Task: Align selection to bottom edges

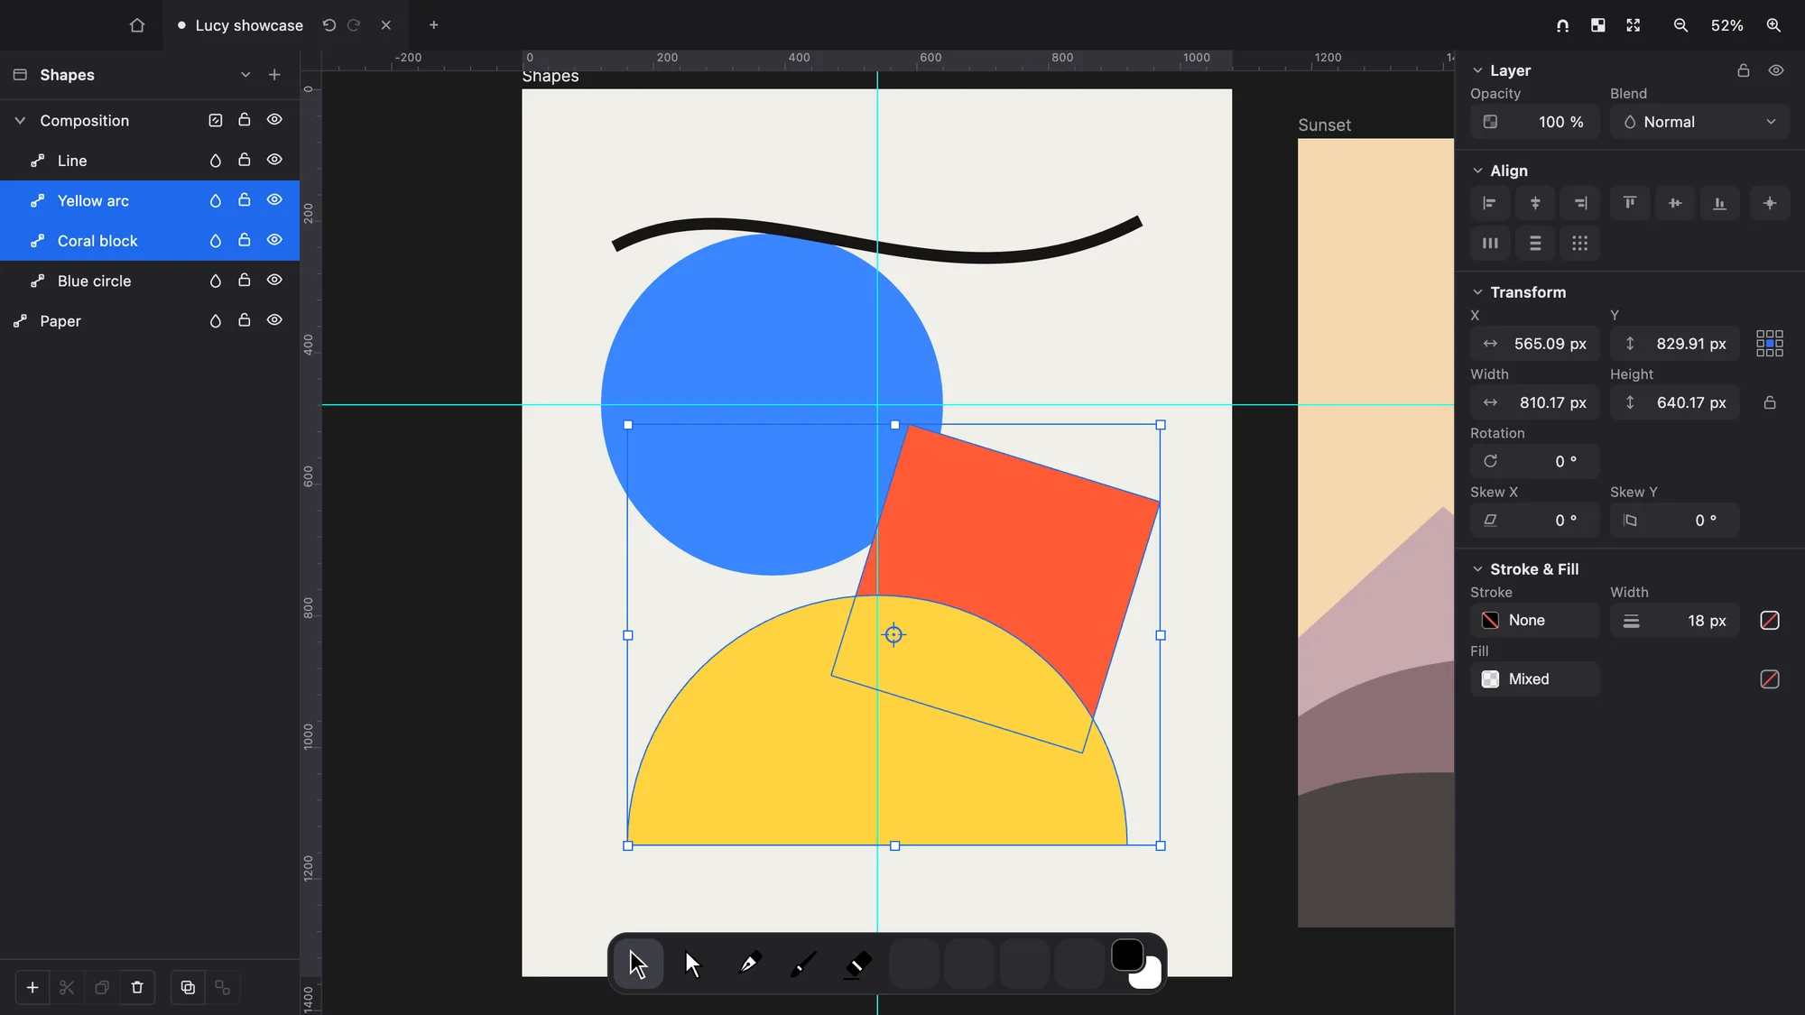Action: pyautogui.click(x=1720, y=203)
